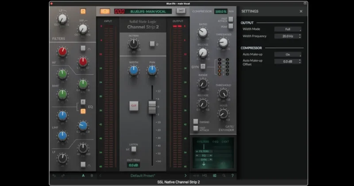Screen dimensions: 354x186
Task: Click the magnifier zoom icon
Action: coord(224,175)
